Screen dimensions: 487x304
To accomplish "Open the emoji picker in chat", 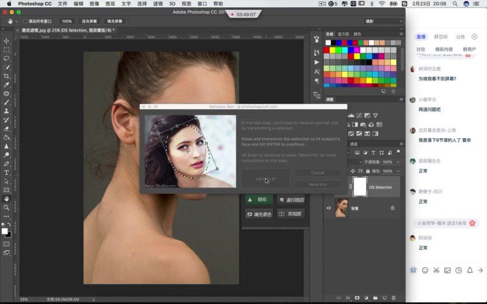I will [425, 270].
